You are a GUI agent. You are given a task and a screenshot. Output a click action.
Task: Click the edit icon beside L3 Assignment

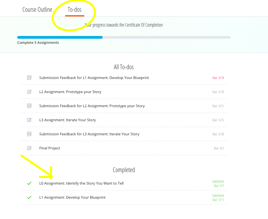pyautogui.click(x=29, y=120)
